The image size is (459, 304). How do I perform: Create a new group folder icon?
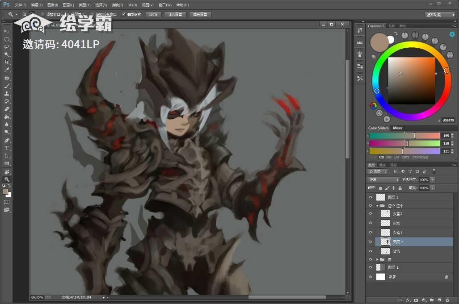[432, 300]
